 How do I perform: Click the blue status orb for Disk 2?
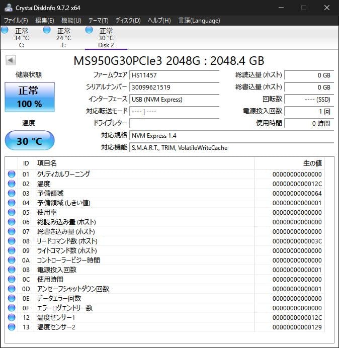tap(89, 30)
